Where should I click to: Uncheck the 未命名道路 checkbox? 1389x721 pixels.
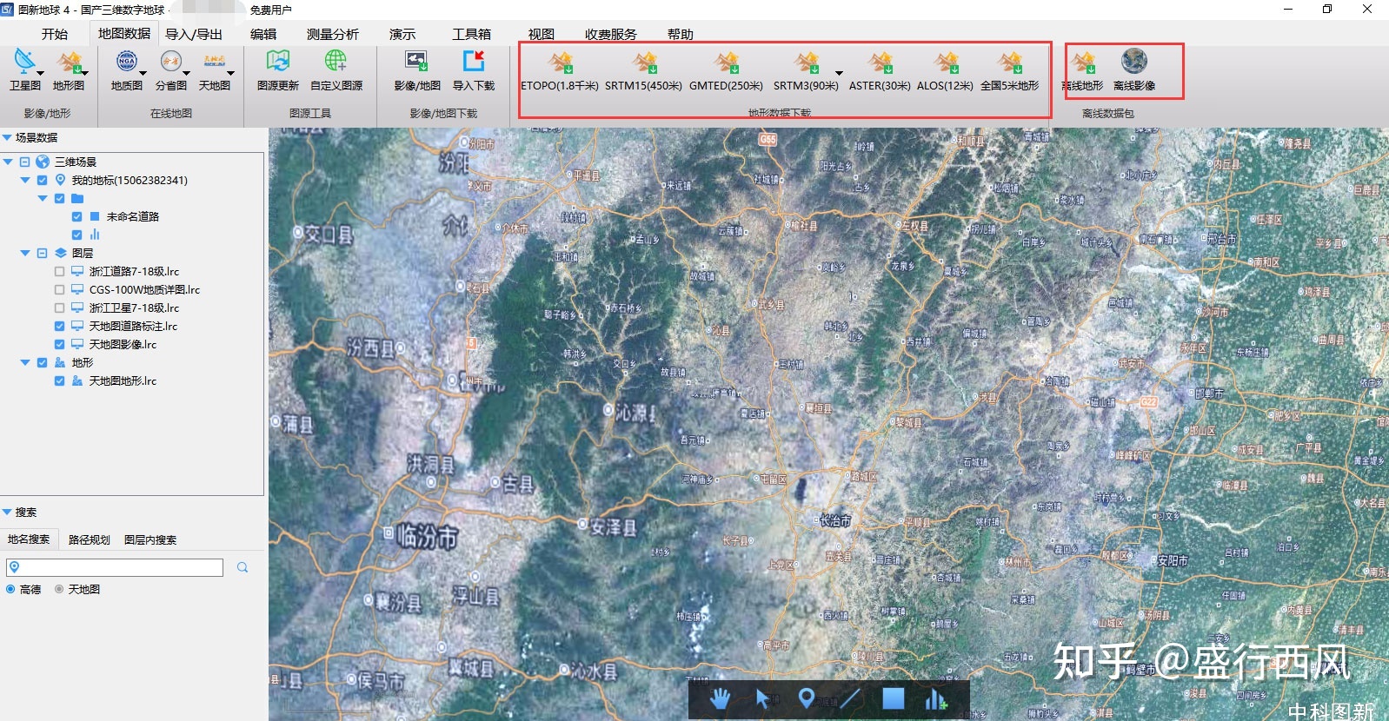pyautogui.click(x=76, y=216)
